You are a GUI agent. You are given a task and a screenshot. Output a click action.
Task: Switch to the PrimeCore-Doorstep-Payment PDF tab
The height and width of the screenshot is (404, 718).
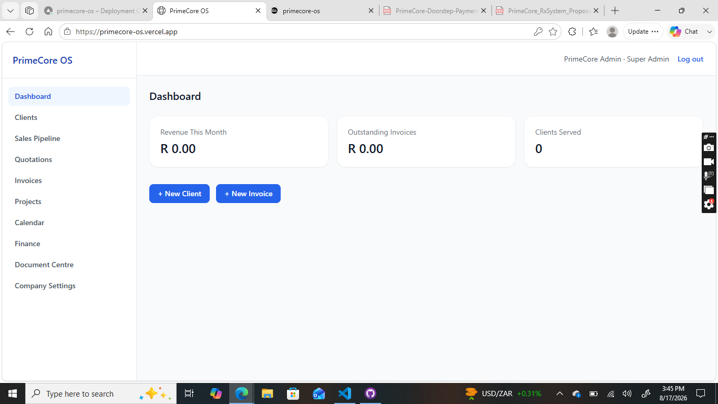click(435, 11)
